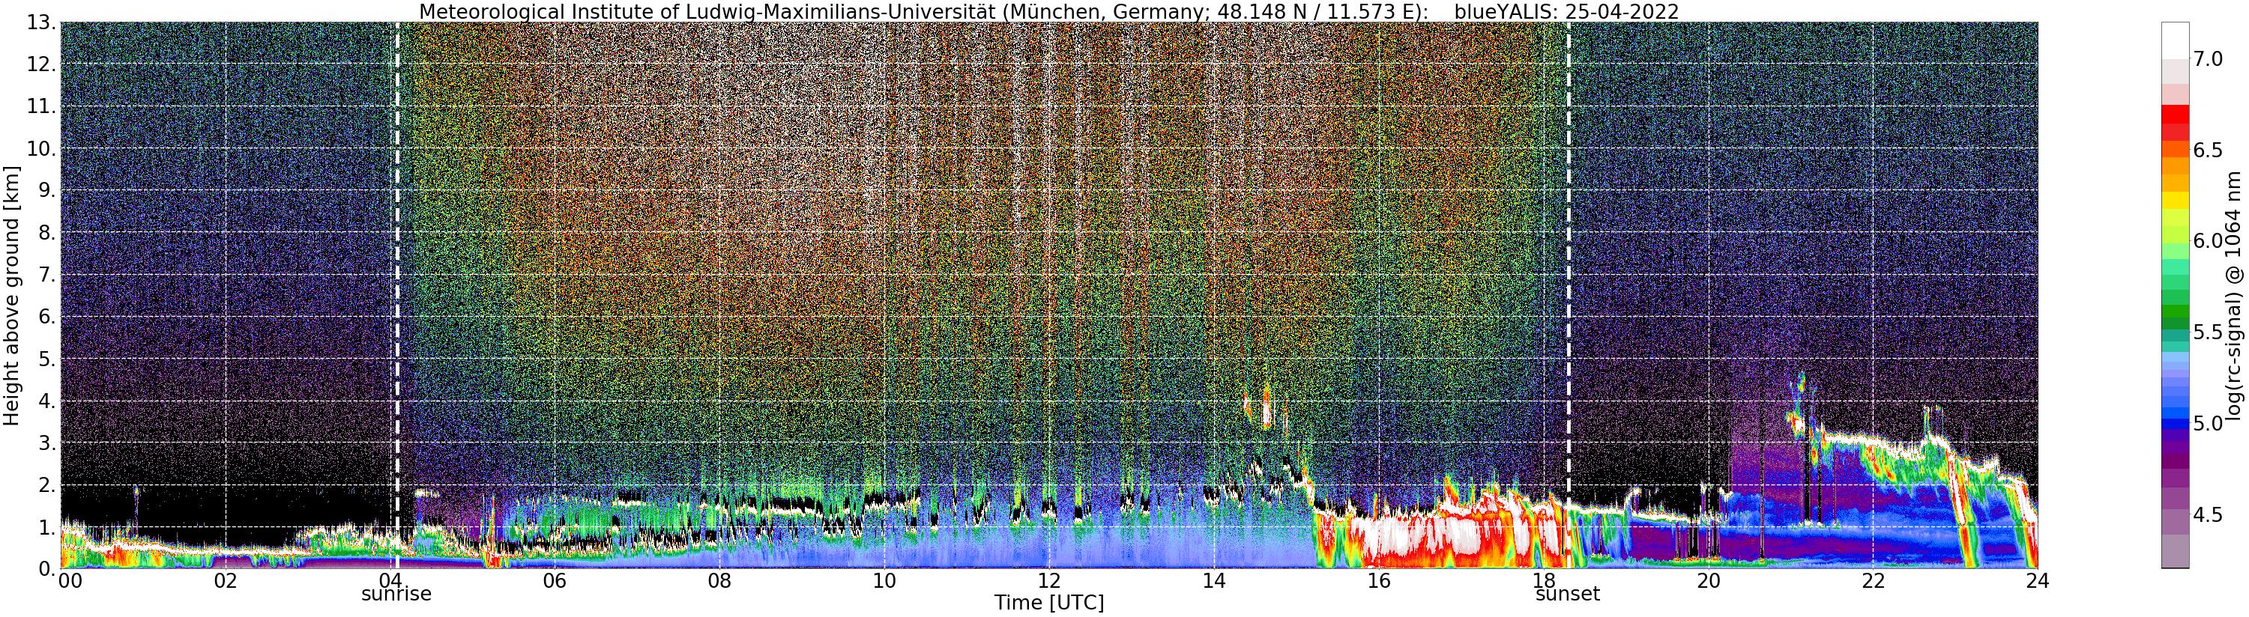Click the y-axis tick label "10."

click(40, 148)
